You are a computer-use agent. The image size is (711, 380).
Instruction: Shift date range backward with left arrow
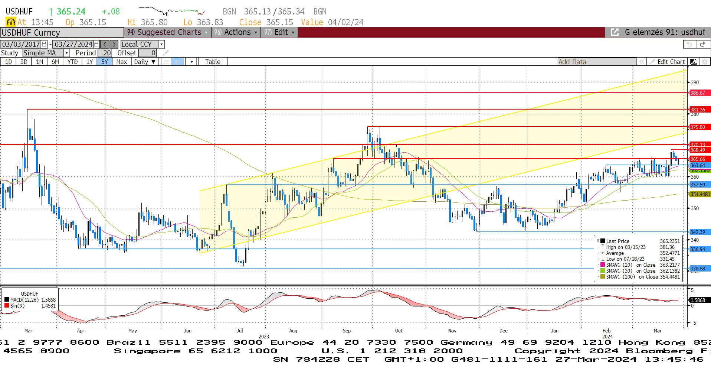(x=105, y=44)
